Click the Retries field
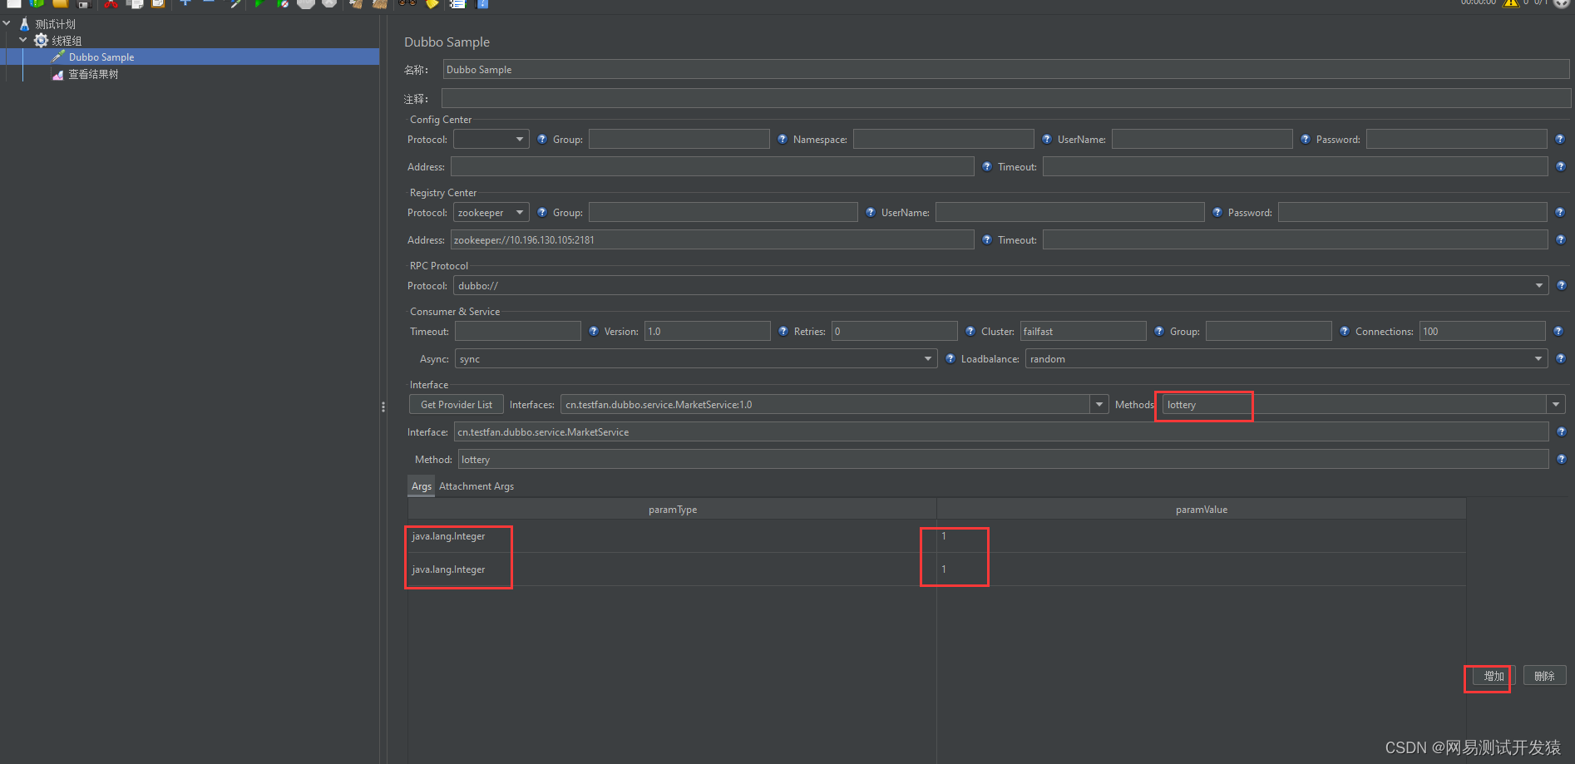Image resolution: width=1575 pixels, height=764 pixels. (x=895, y=332)
